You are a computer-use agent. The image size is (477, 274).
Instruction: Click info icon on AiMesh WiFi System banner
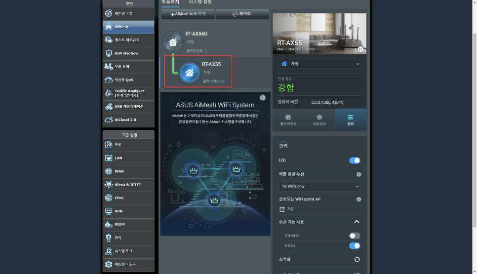tap(263, 98)
